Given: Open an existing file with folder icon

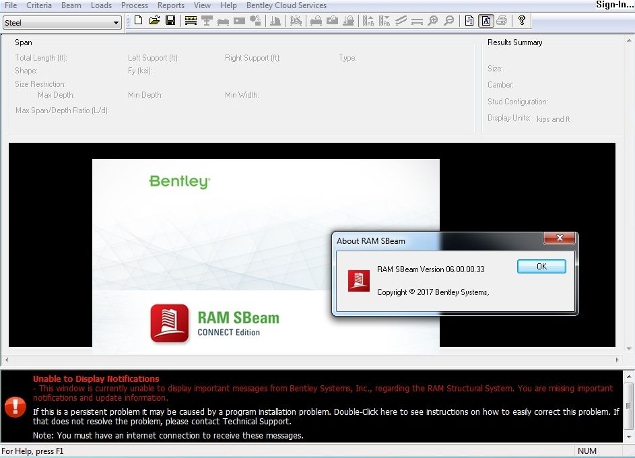Looking at the screenshot, I should point(154,20).
